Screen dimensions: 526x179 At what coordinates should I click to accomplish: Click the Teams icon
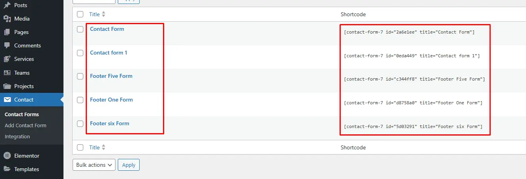(7, 73)
